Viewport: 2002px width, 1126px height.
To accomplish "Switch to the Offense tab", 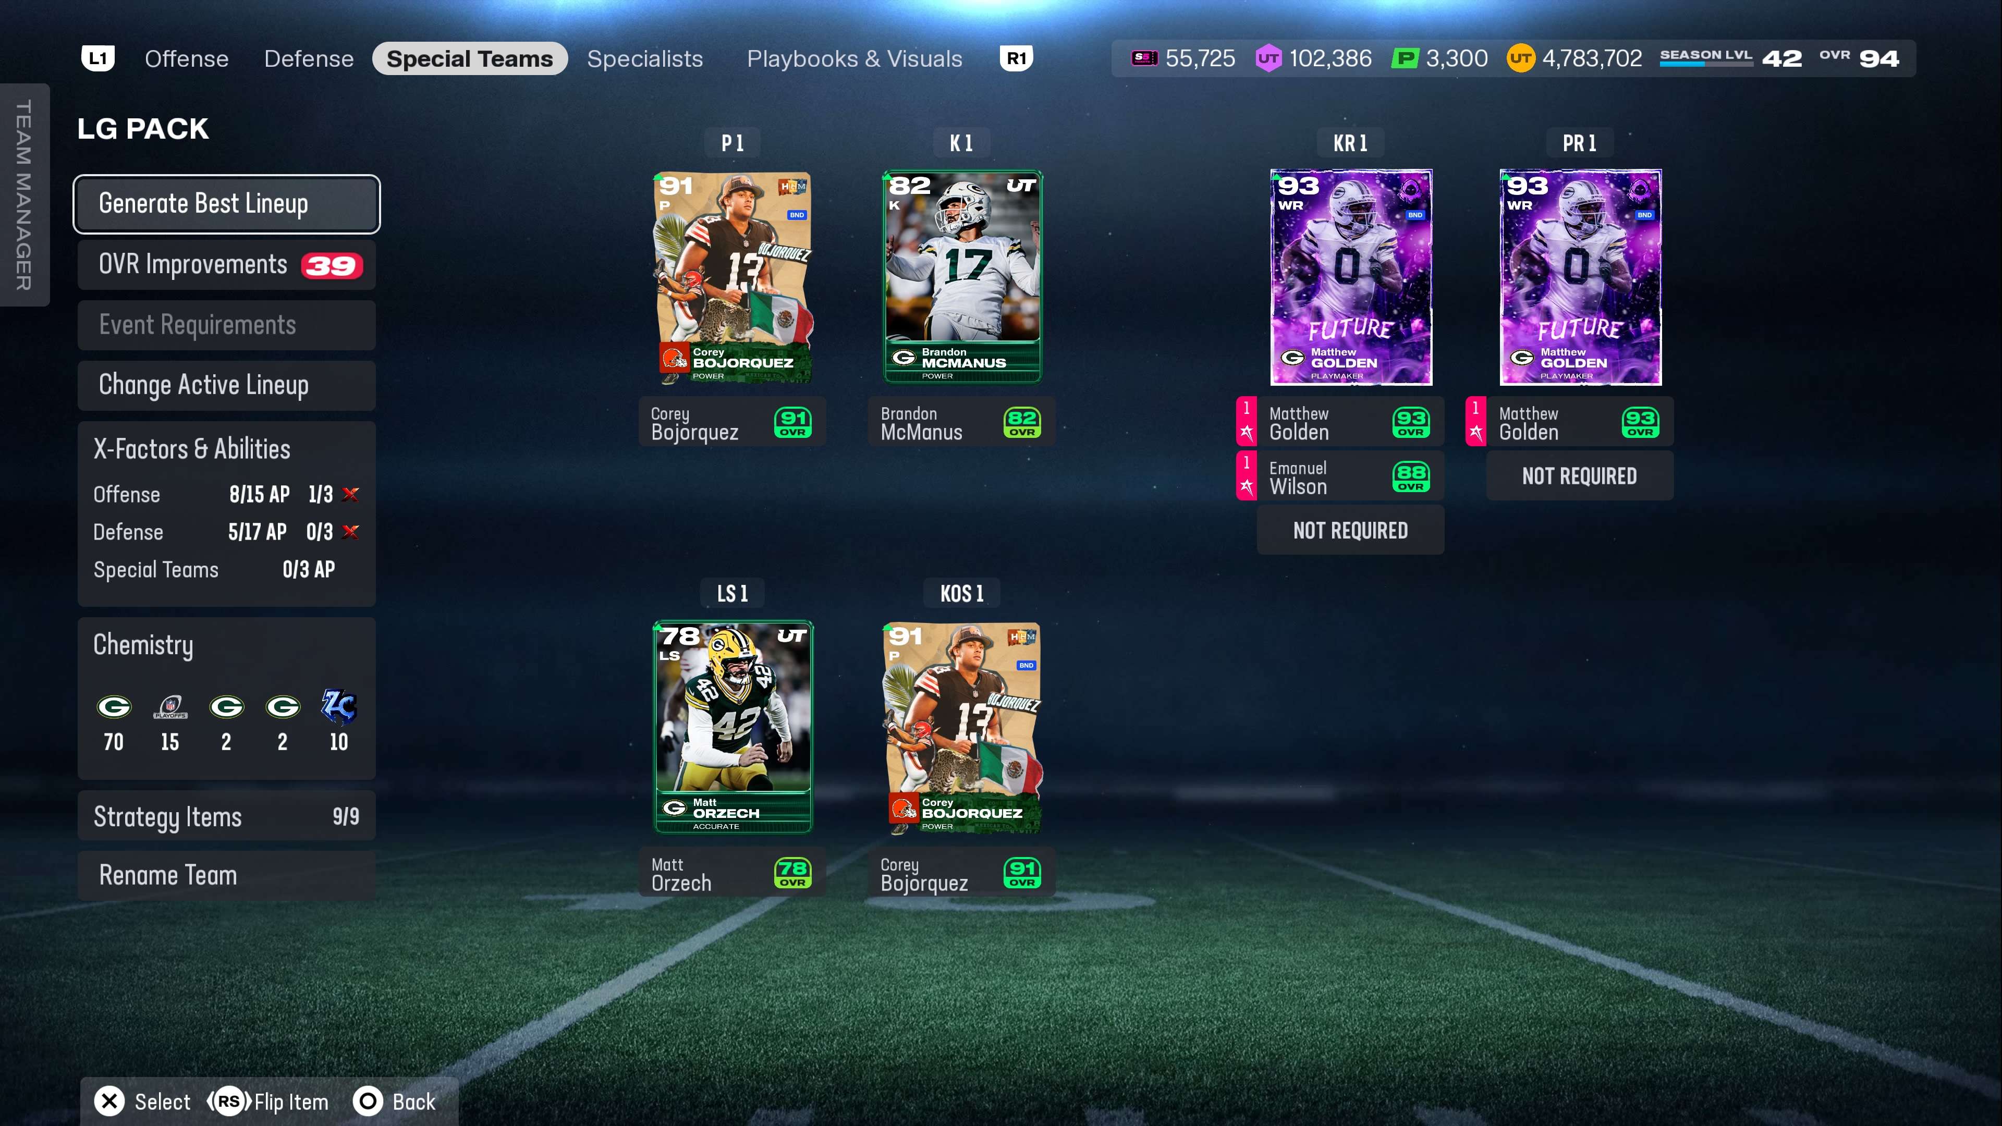I will click(187, 59).
